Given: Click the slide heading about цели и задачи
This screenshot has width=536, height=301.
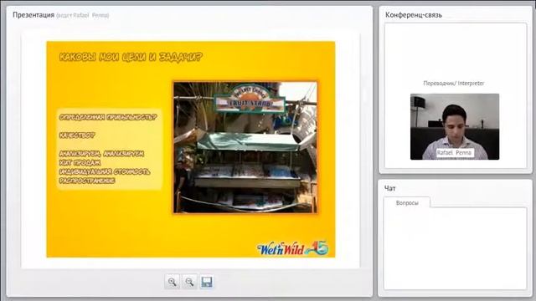Looking at the screenshot, I should pos(131,57).
